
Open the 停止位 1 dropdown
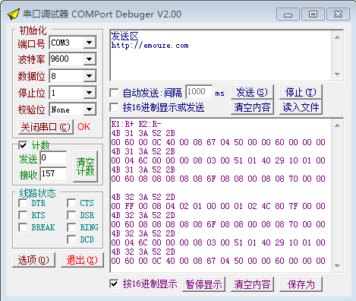tap(90, 93)
